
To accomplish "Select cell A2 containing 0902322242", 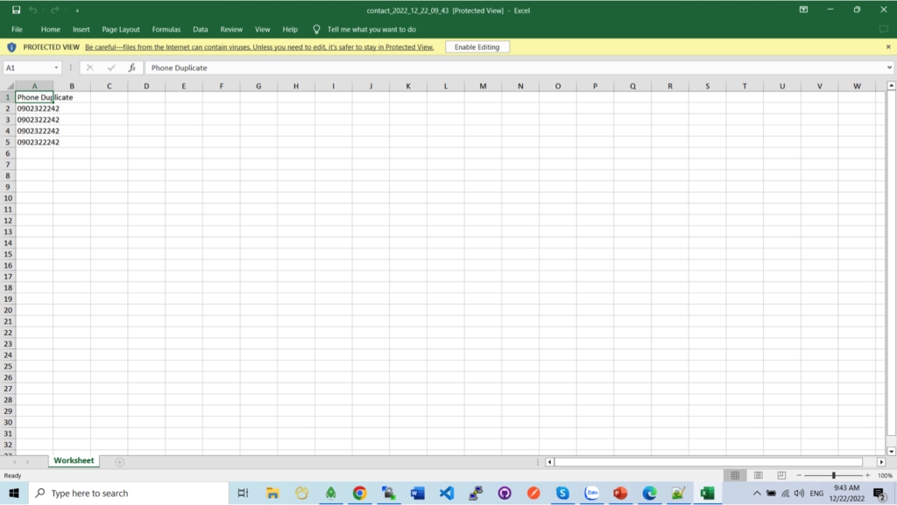I will point(34,109).
